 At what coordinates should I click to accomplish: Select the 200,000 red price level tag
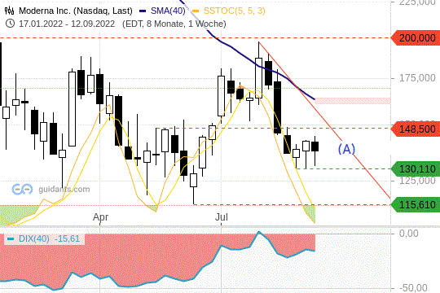[416, 38]
